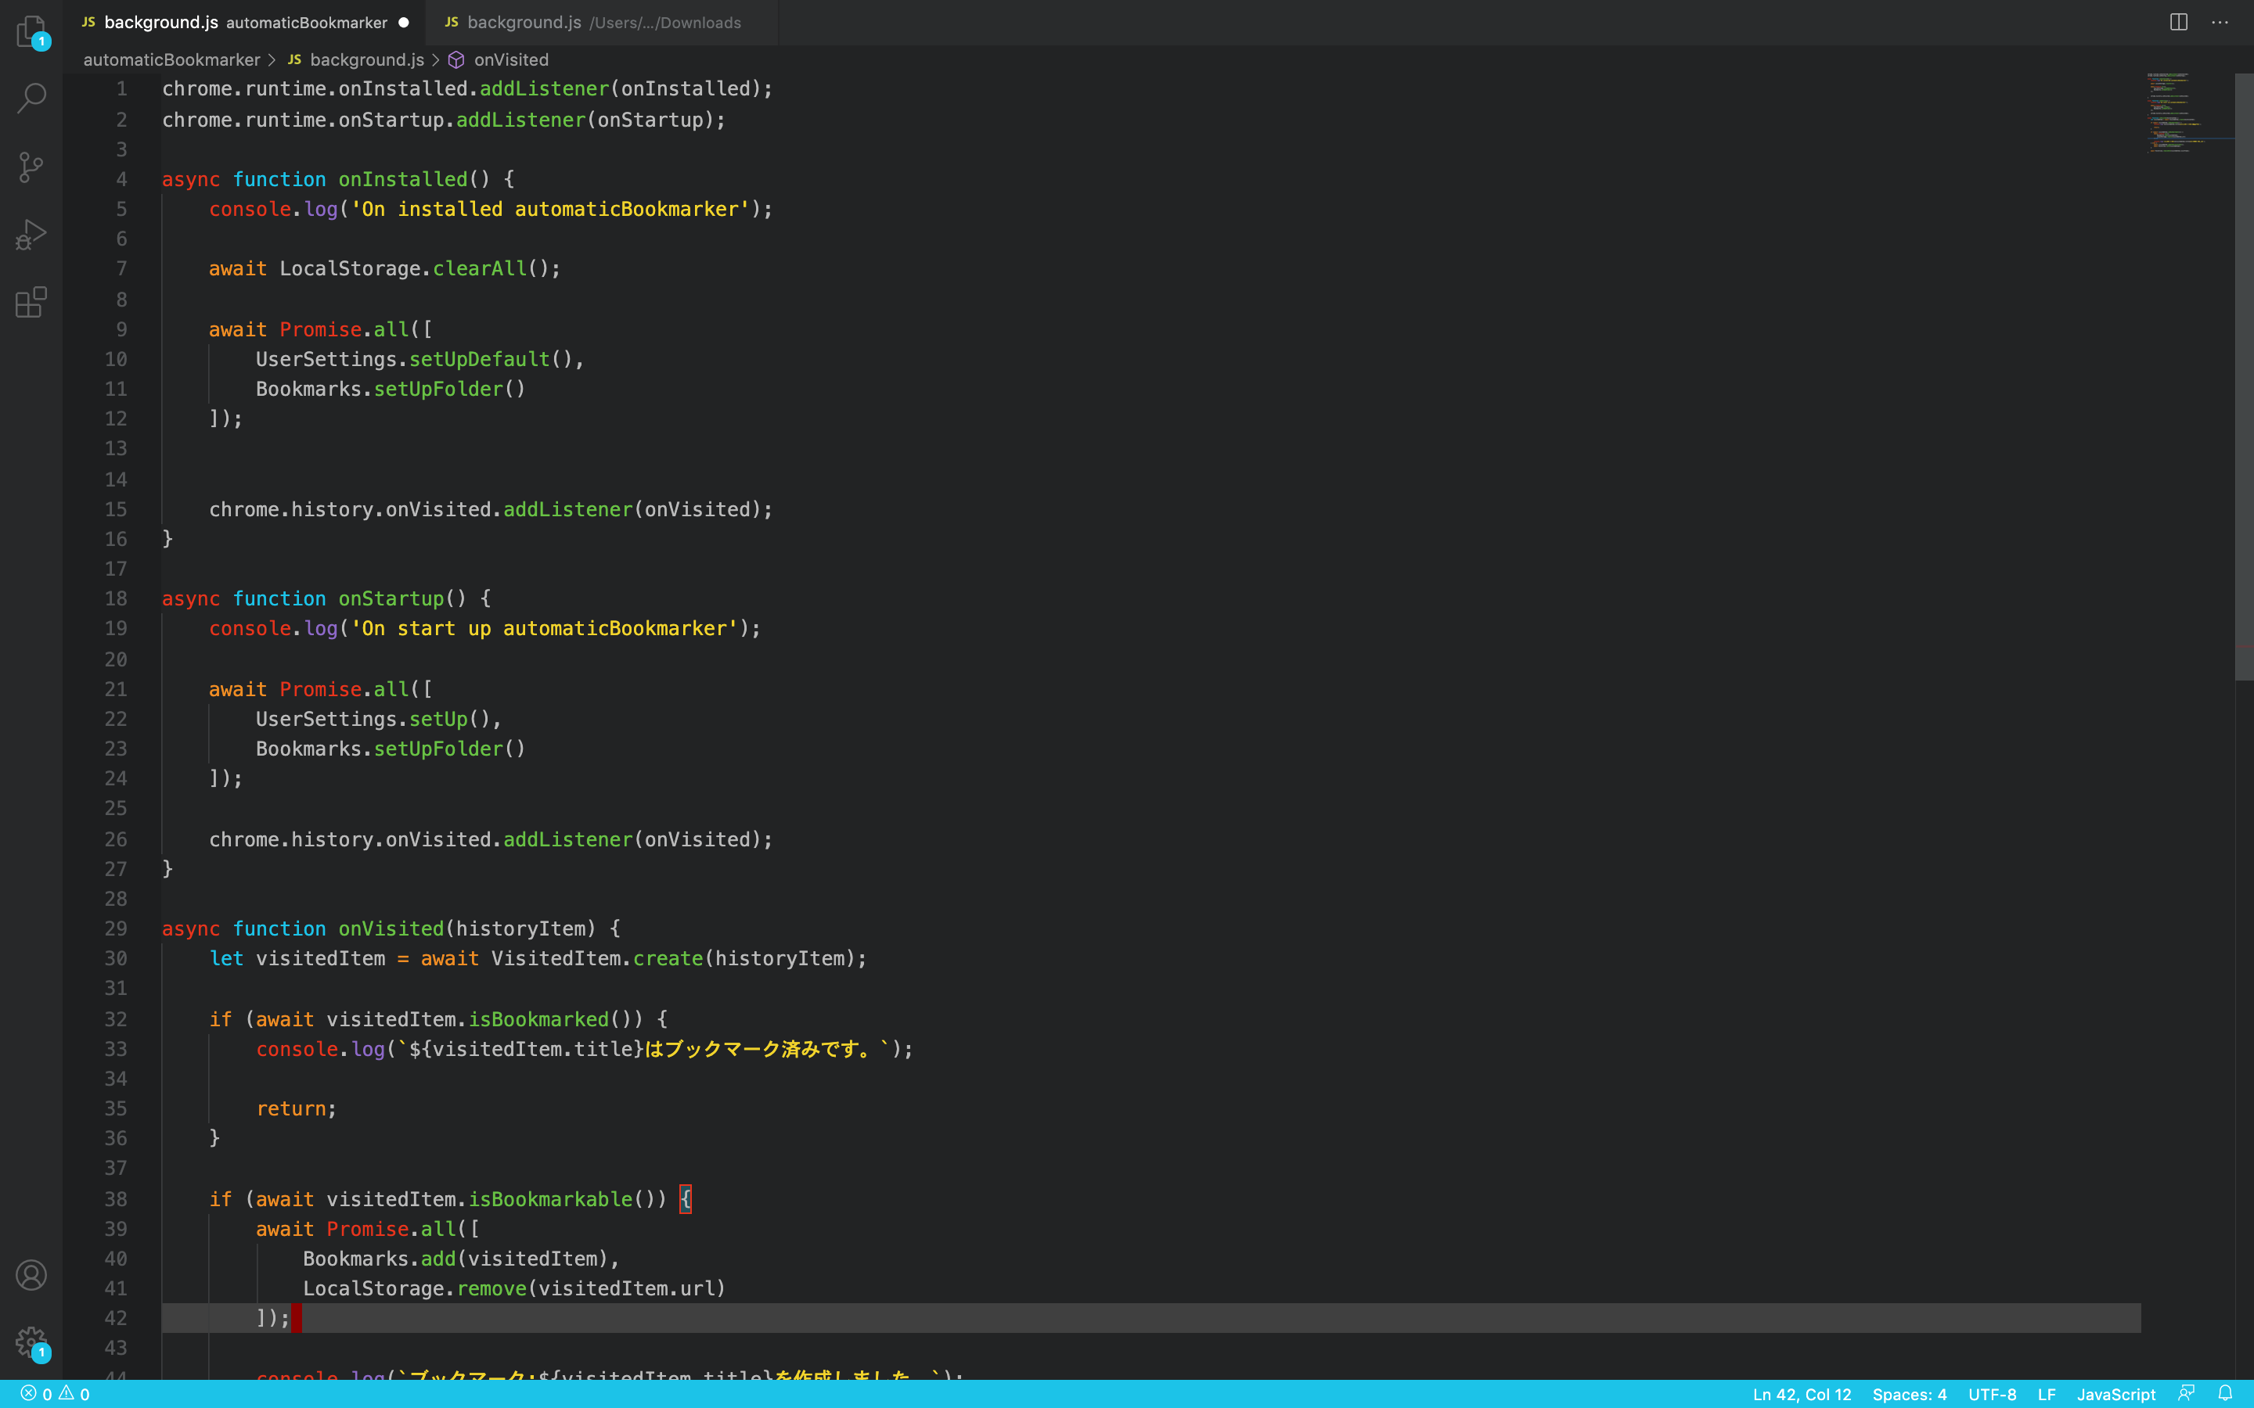This screenshot has width=2254, height=1408.
Task: Change encoding via UTF-8
Action: (1991, 1394)
